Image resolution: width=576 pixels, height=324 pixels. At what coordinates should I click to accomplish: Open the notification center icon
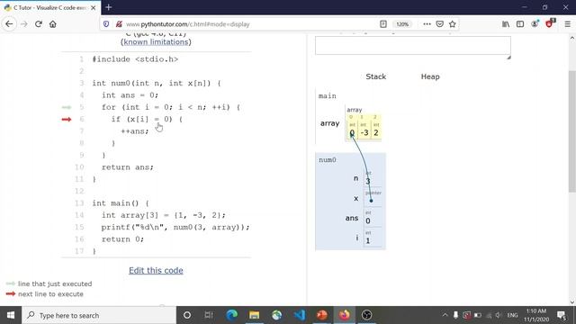562,315
